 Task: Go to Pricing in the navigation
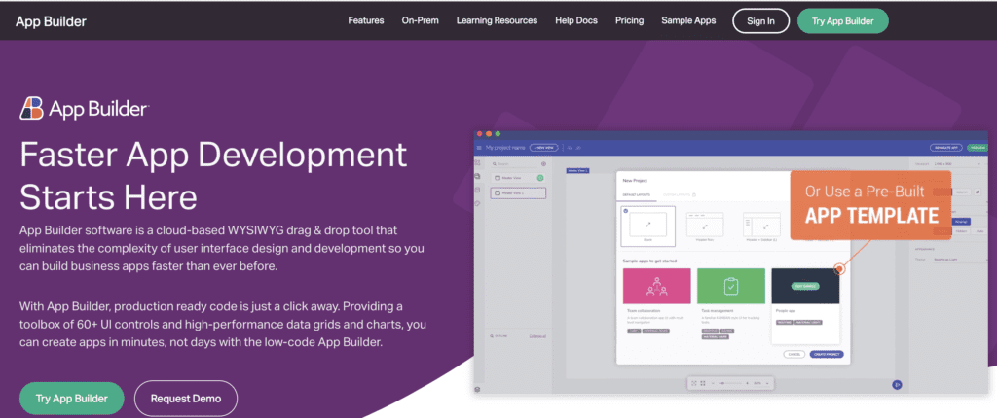tap(629, 20)
